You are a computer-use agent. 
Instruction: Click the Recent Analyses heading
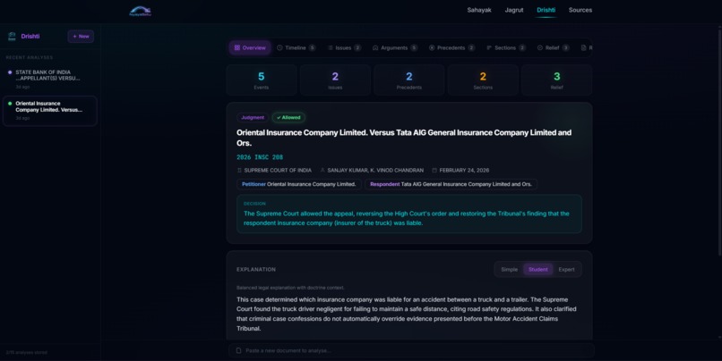30,57
